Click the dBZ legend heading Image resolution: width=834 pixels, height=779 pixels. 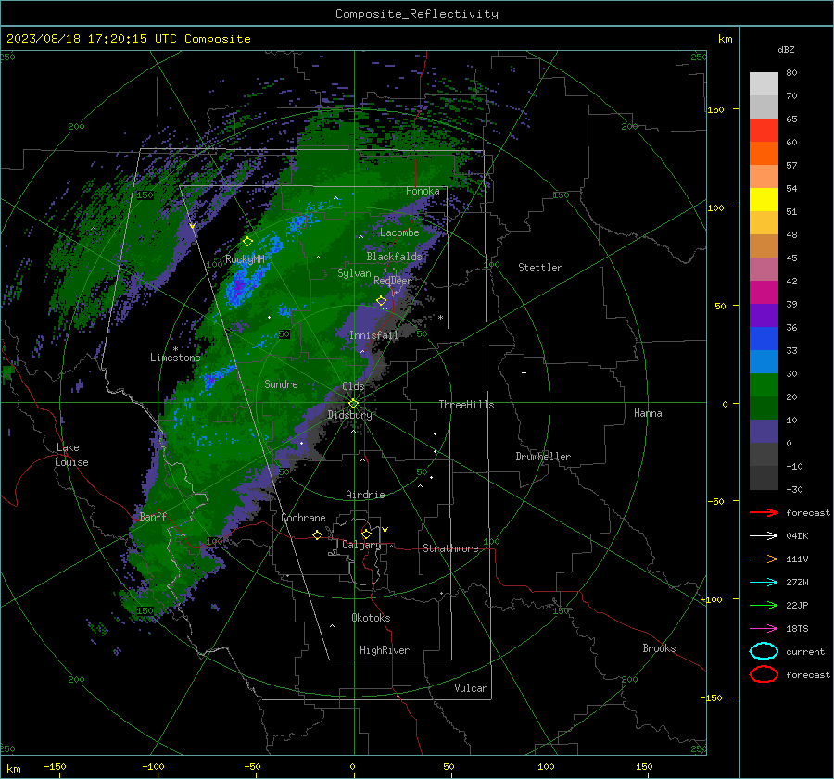click(786, 49)
